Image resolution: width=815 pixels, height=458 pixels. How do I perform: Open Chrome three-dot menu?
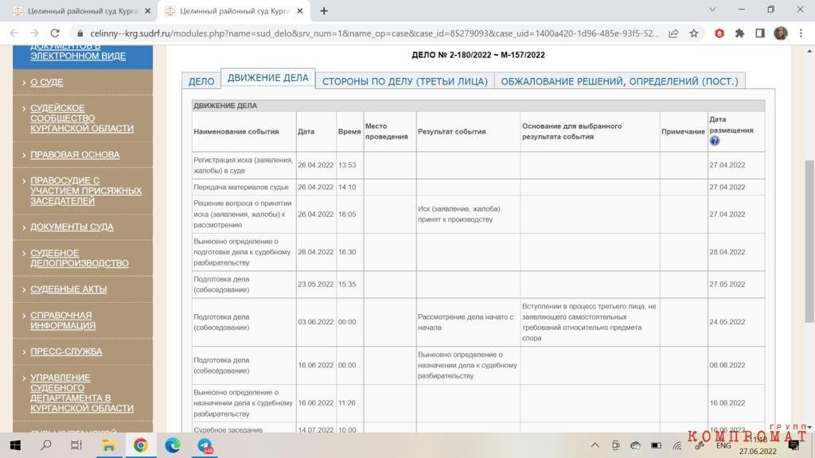(x=801, y=33)
